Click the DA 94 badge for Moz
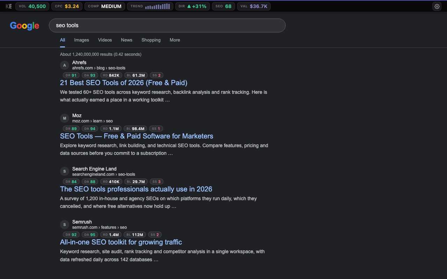This screenshot has width=447, height=279. 90,129
